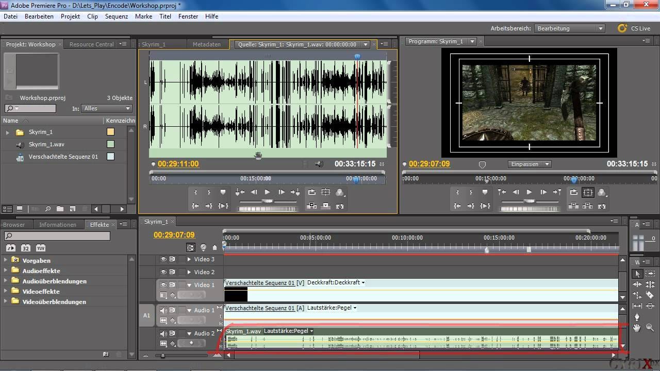This screenshot has height=371, width=660.
Task: Switch to the Metadaten tab
Action: 207,44
